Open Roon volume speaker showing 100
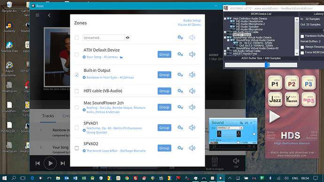Viewport: 324px width, 182px height. [x=236, y=161]
